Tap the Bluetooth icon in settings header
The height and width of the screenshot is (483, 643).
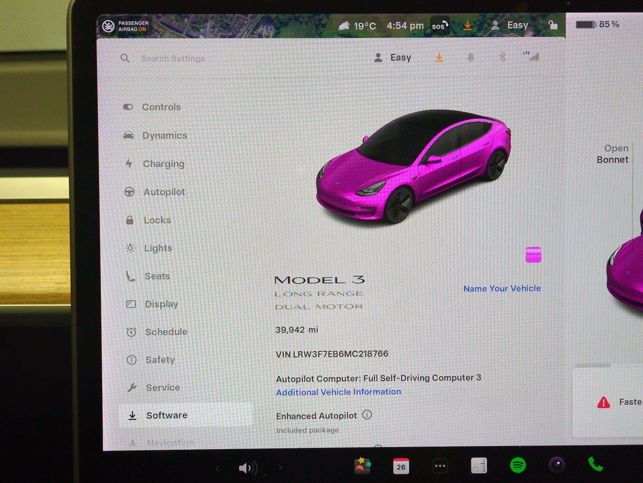502,57
